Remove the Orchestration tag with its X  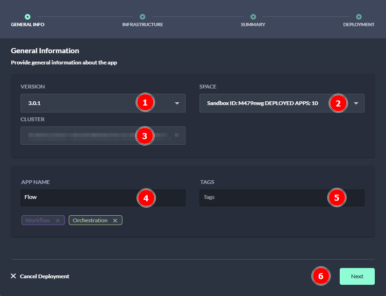[115, 220]
